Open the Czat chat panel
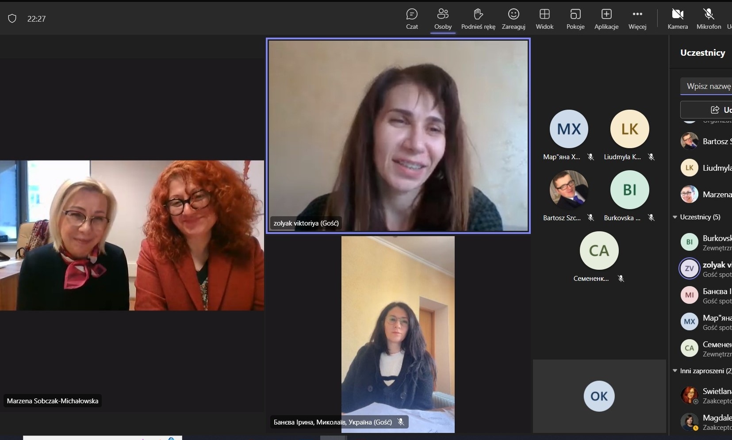 (412, 19)
